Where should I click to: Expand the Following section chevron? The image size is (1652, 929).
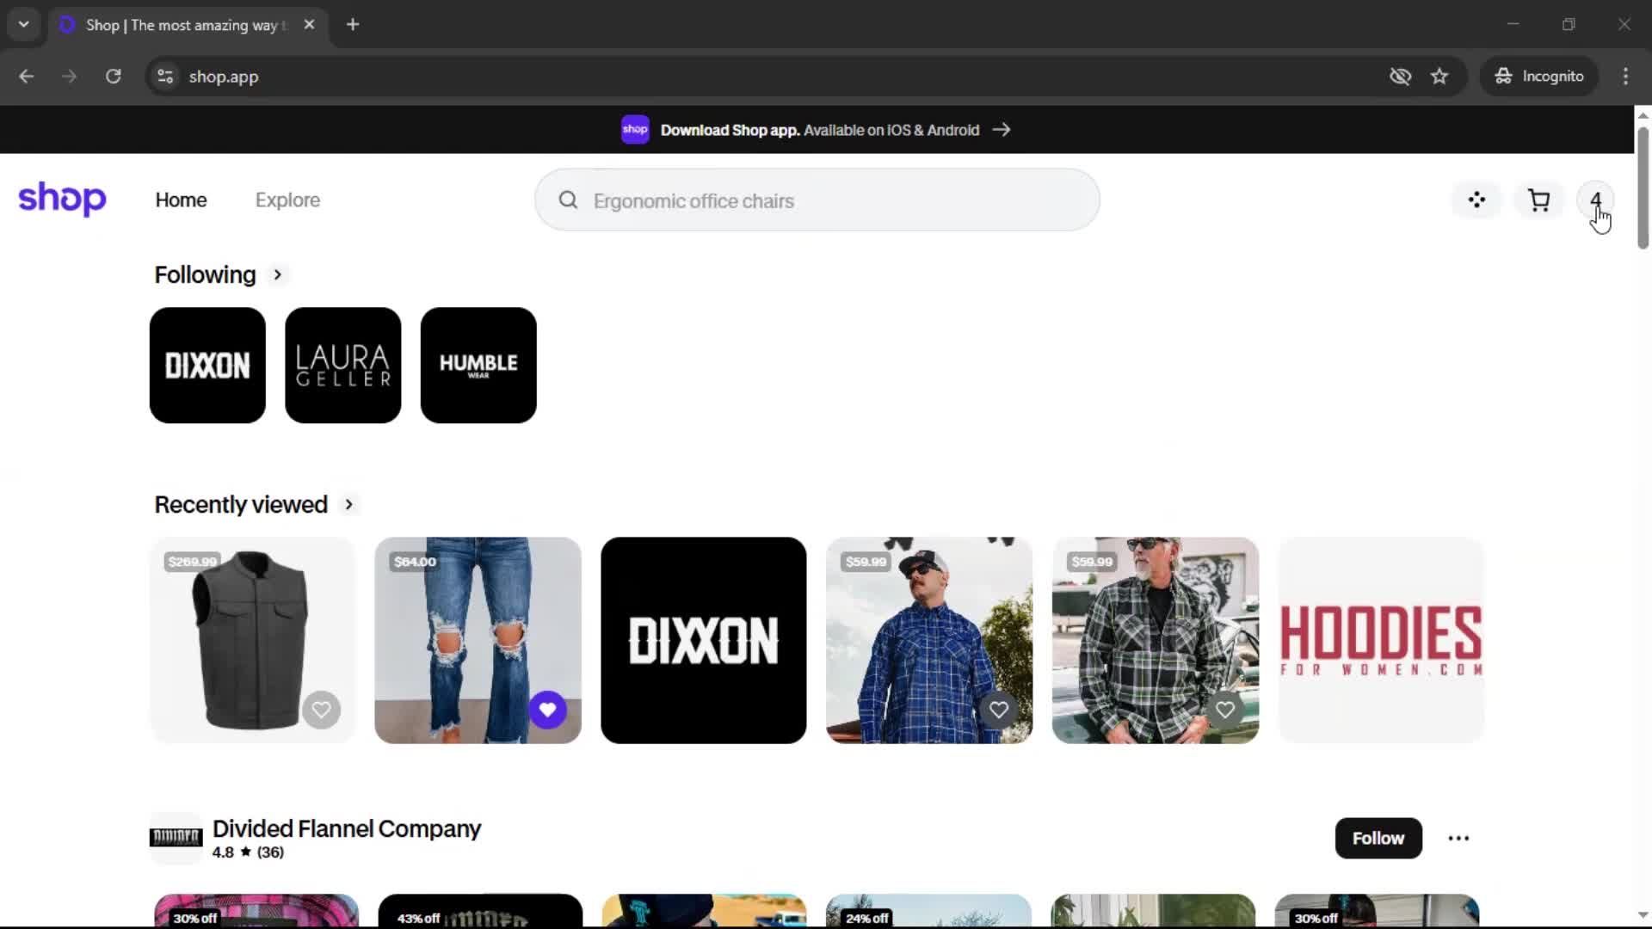[x=277, y=274]
